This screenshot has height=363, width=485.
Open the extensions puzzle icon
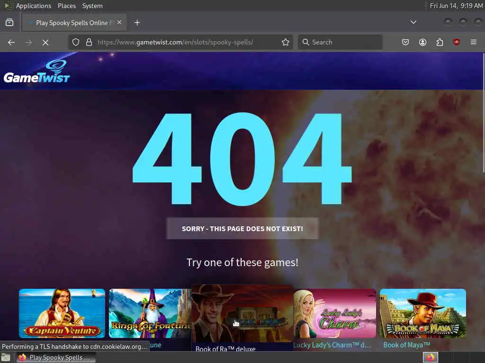coord(440,42)
